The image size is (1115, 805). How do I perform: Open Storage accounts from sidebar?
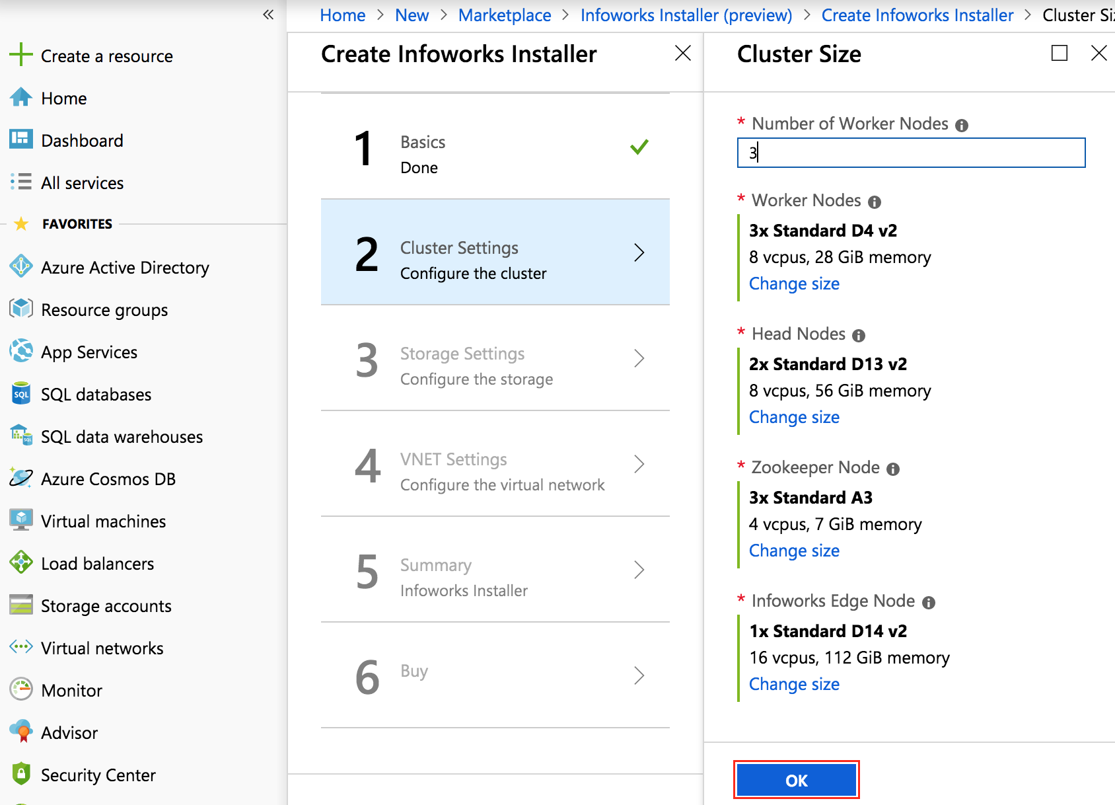(106, 606)
